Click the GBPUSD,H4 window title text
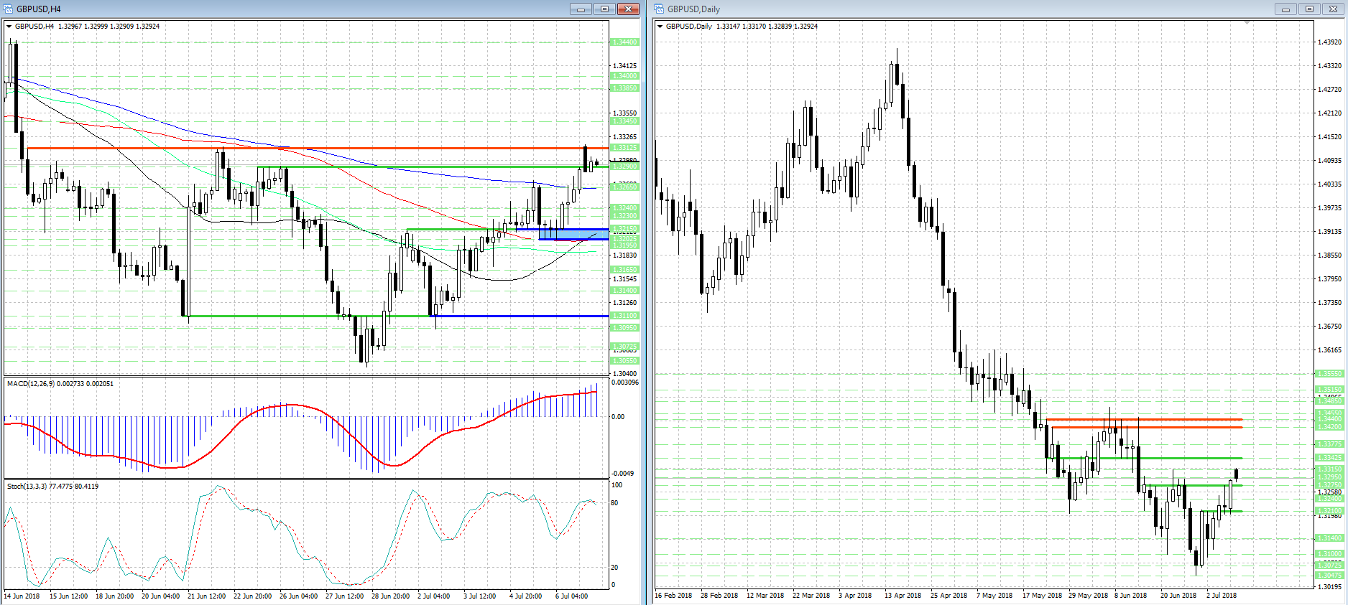This screenshot has height=605, width=1348. click(x=39, y=9)
